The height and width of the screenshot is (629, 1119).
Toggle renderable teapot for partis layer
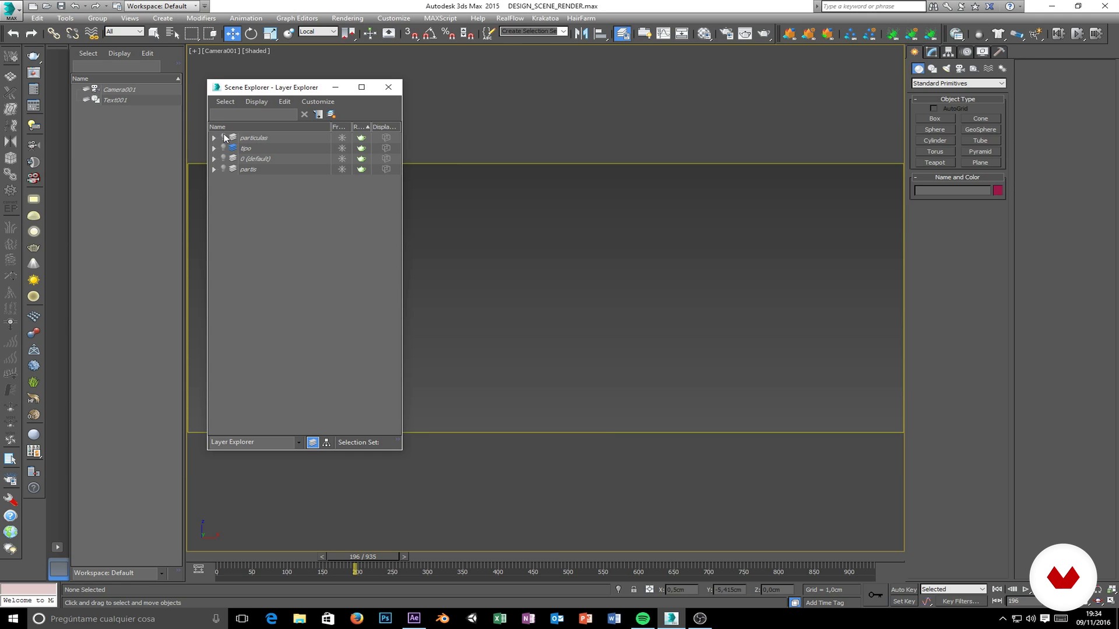pyautogui.click(x=361, y=169)
